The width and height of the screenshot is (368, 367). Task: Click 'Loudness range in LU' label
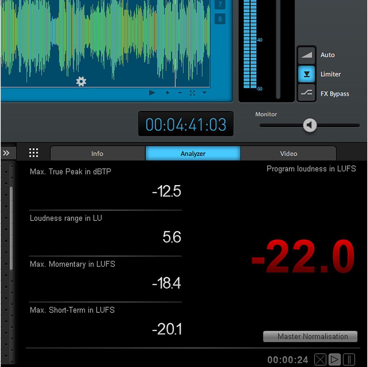pos(66,218)
